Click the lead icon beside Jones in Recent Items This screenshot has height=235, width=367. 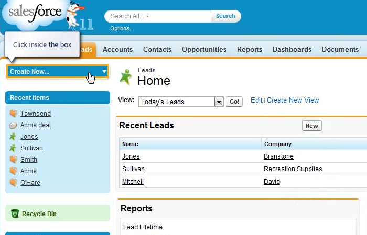click(x=13, y=137)
